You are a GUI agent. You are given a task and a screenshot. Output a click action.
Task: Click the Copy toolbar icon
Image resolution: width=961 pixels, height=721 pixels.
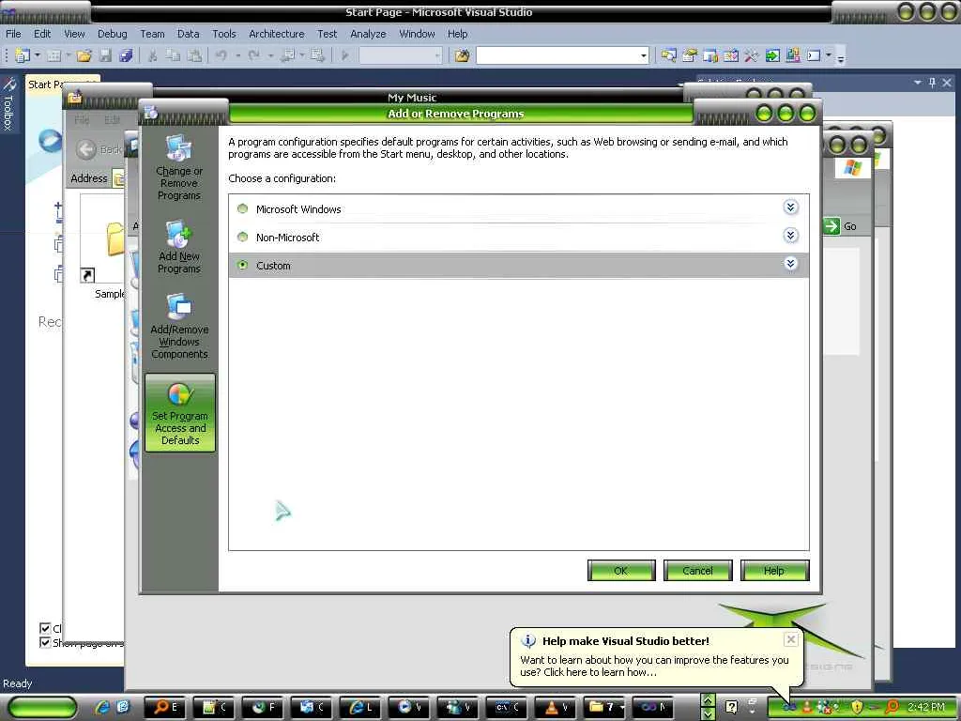click(x=174, y=55)
